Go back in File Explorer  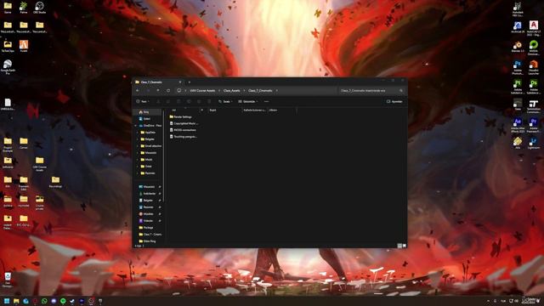[x=138, y=91]
